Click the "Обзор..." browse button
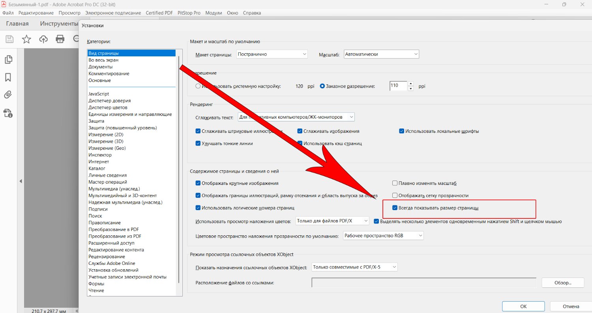The width and height of the screenshot is (592, 313). 563,283
